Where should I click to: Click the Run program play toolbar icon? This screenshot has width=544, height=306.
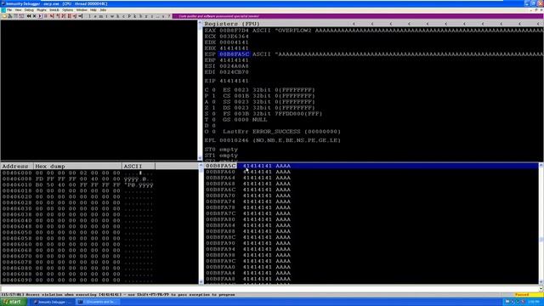coord(40,16)
